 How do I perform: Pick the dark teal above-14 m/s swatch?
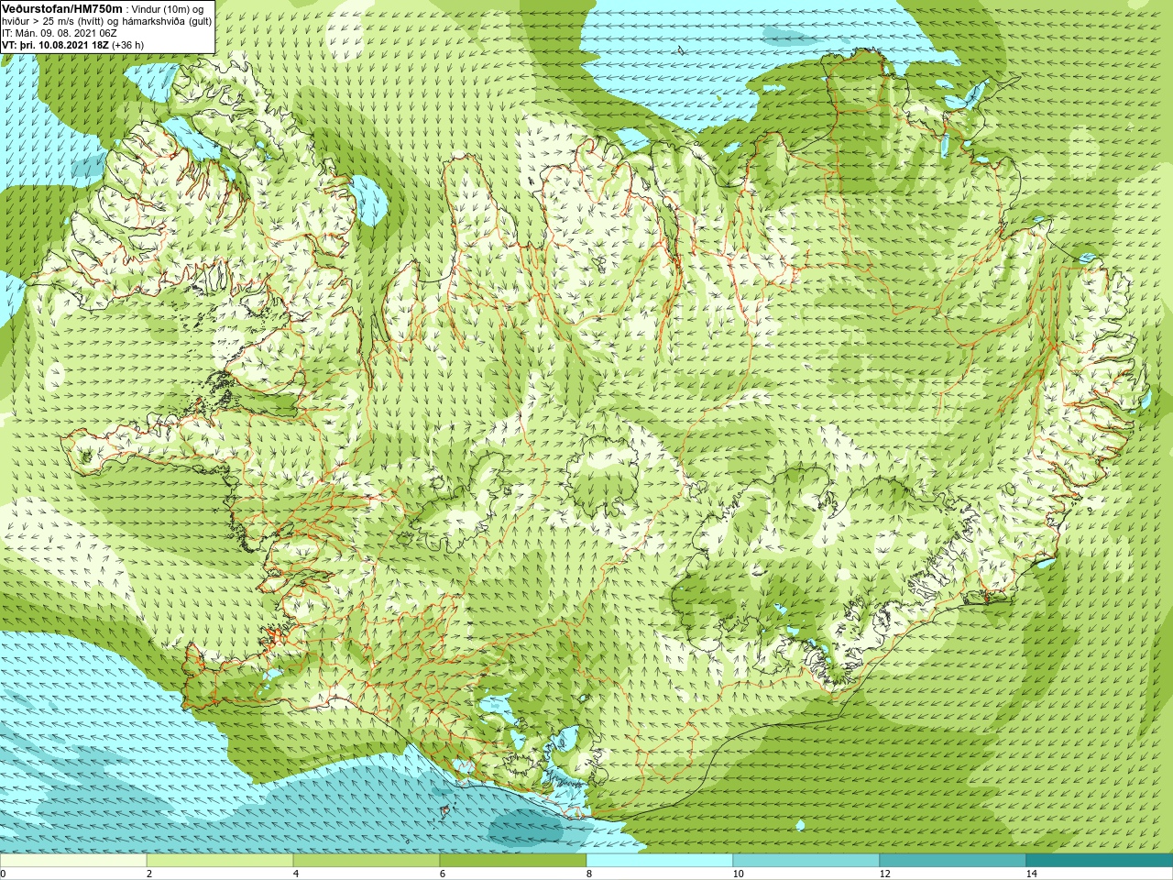click(x=1100, y=861)
